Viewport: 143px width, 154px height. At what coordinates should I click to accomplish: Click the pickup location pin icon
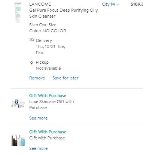pos(32,63)
